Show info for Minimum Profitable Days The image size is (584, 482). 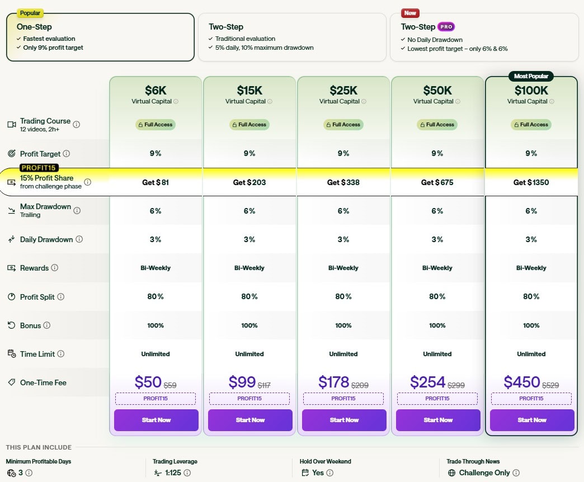[29, 472]
